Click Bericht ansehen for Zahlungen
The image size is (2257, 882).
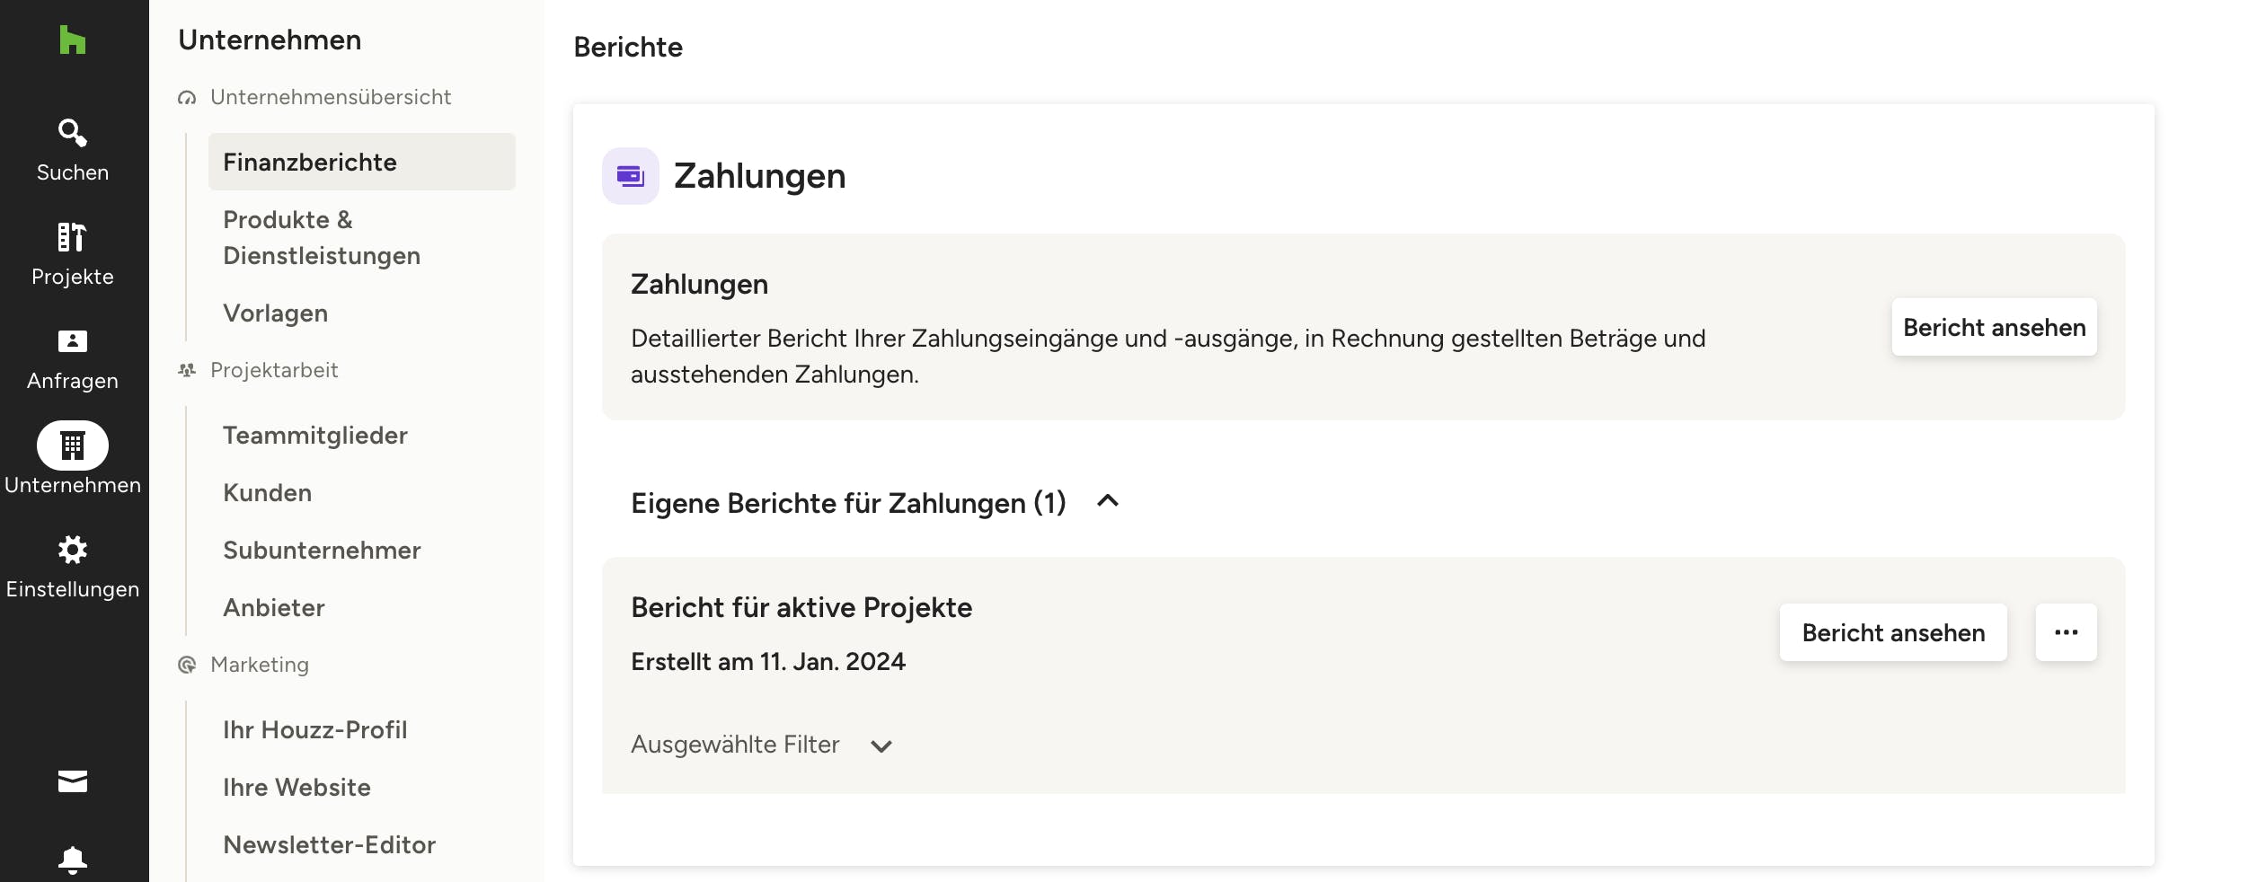(x=1995, y=327)
